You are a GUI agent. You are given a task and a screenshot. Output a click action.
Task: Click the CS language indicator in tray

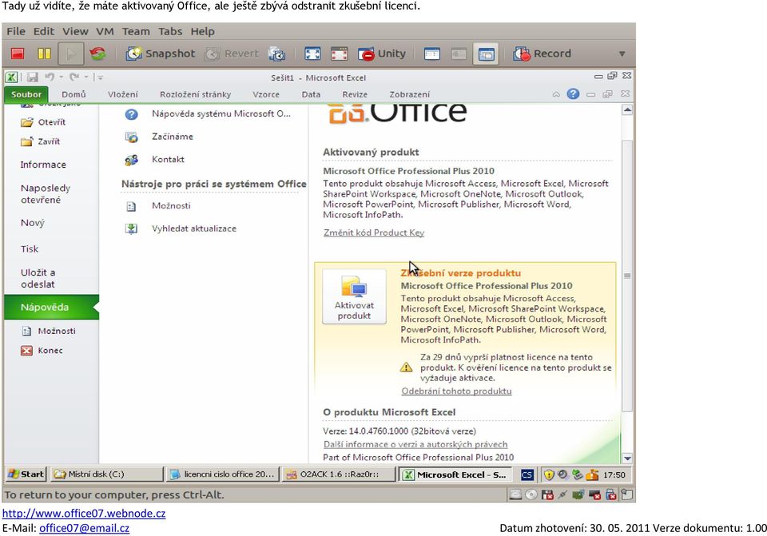click(x=527, y=474)
